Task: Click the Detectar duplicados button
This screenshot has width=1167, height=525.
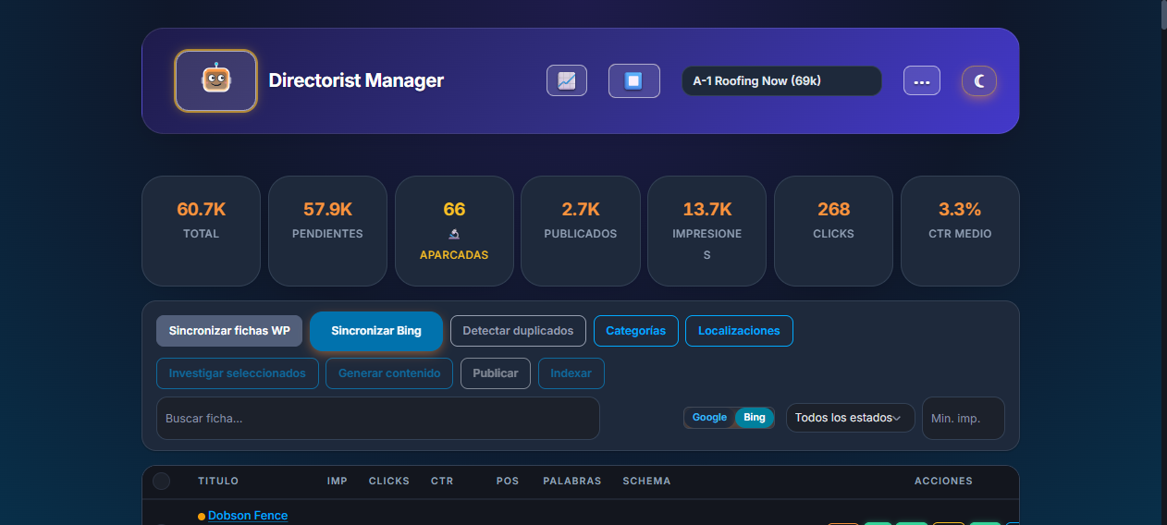Action: click(x=518, y=331)
